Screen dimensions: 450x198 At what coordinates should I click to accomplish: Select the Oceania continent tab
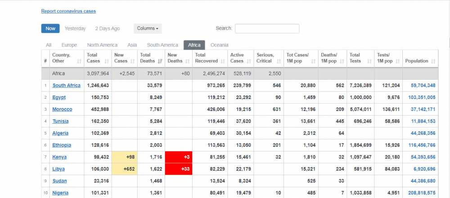219,45
